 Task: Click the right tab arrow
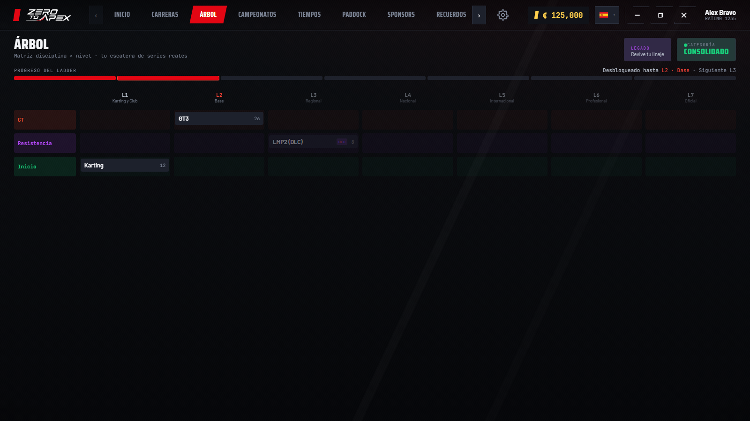point(479,15)
